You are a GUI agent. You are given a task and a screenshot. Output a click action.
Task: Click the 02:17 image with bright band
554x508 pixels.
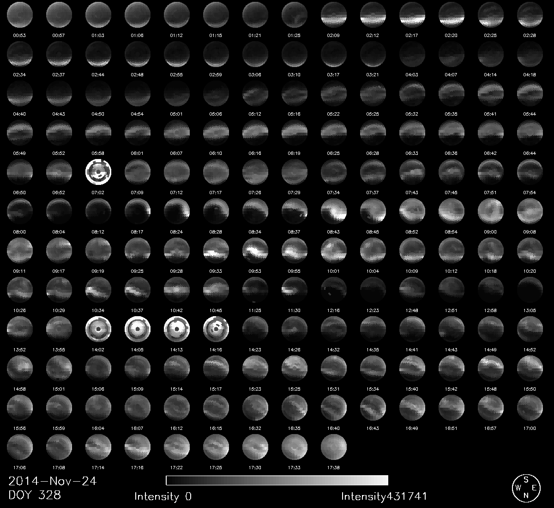pyautogui.click(x=412, y=14)
